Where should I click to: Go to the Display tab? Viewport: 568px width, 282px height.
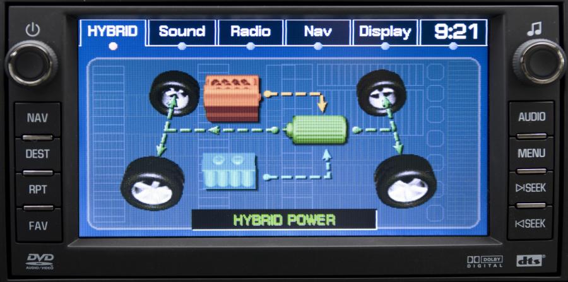pos(385,32)
